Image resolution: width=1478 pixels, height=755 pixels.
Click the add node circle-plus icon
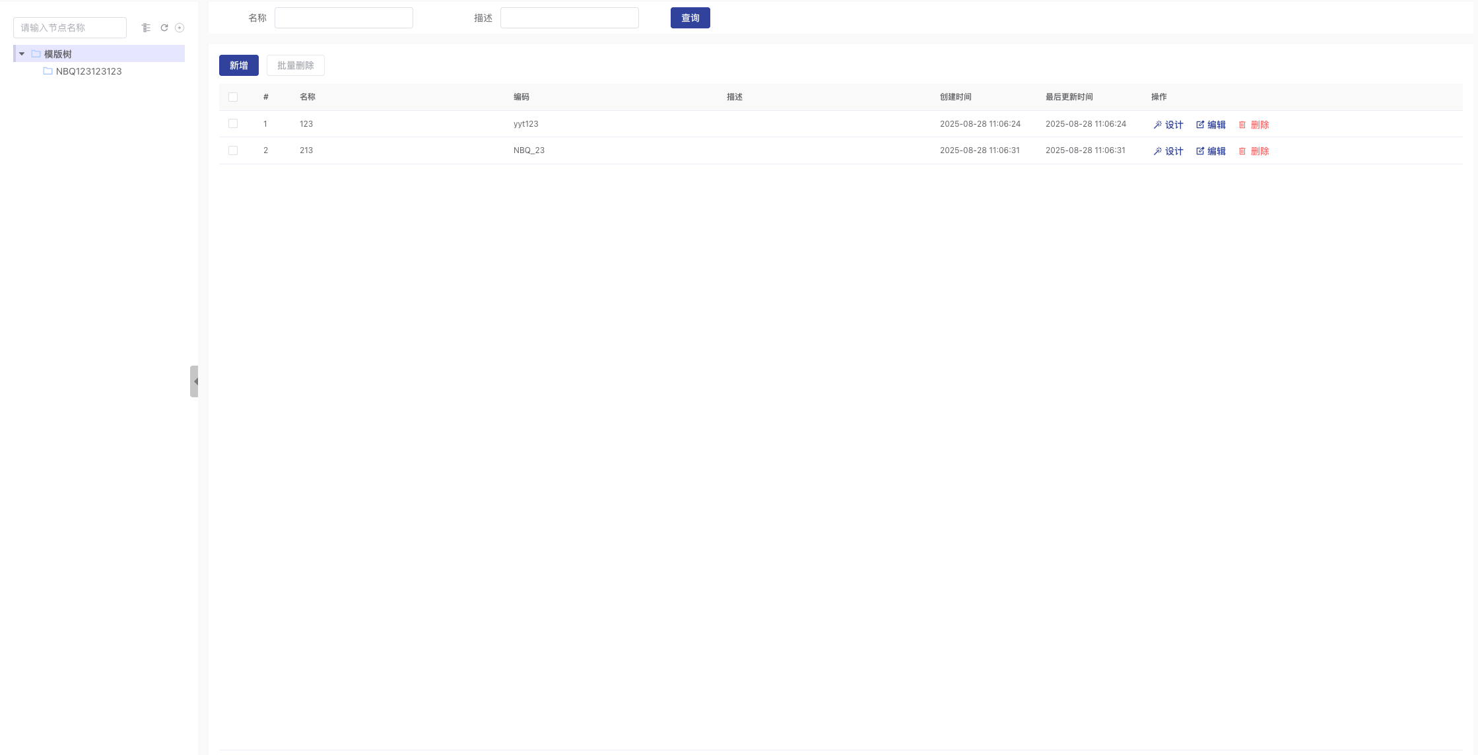(x=180, y=28)
